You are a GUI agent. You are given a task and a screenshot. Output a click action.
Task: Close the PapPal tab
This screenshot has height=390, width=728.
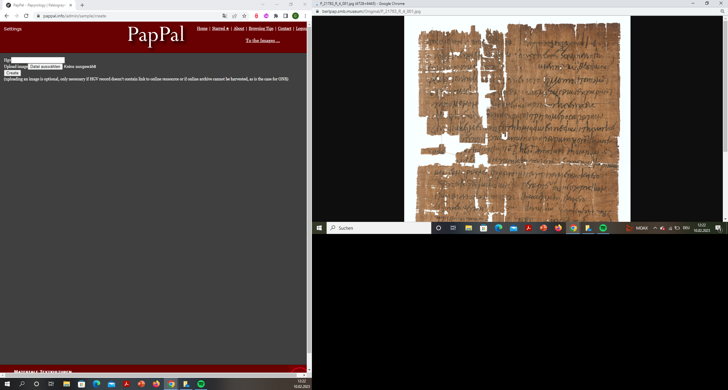(x=71, y=5)
